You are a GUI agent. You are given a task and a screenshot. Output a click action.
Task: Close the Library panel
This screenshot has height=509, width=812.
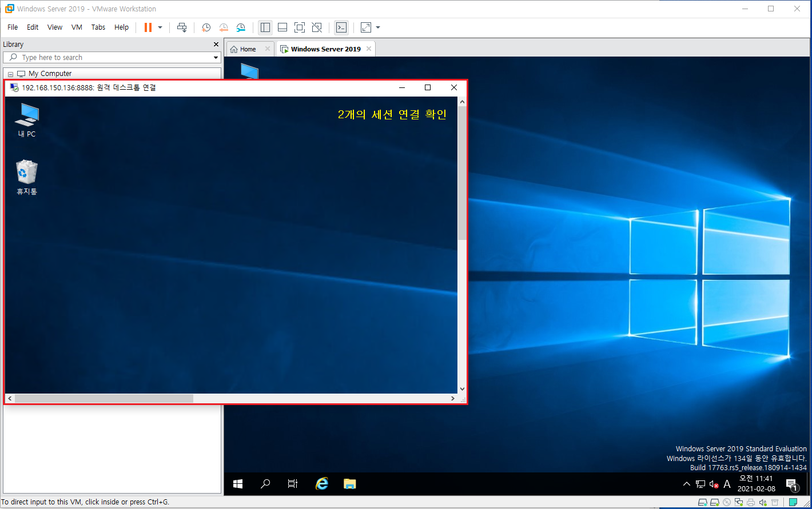click(x=216, y=45)
